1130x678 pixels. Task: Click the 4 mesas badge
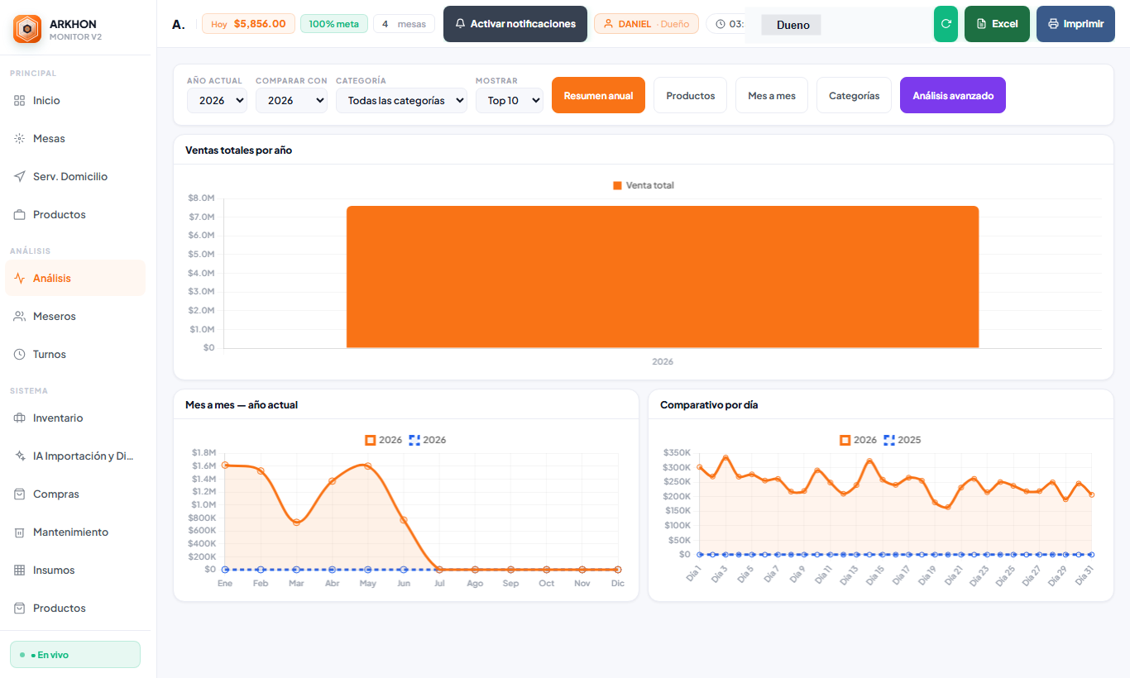tap(404, 24)
